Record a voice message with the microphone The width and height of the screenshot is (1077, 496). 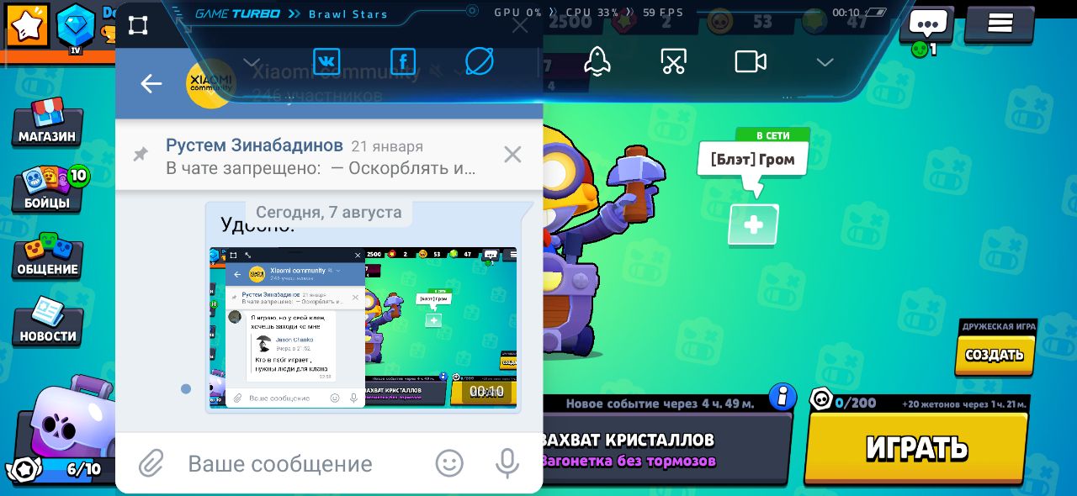point(507,463)
